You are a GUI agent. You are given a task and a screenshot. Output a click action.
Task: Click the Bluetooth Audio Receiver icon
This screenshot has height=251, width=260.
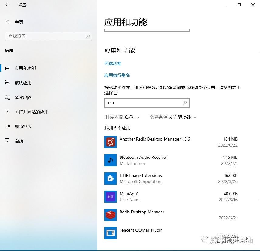(110, 160)
